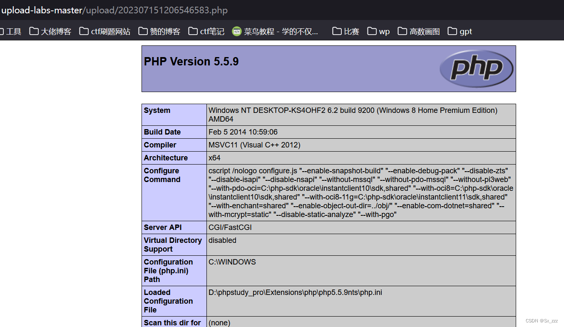This screenshot has height=327, width=564.
Task: Click the CGI/FastCGI value
Action: point(230,227)
